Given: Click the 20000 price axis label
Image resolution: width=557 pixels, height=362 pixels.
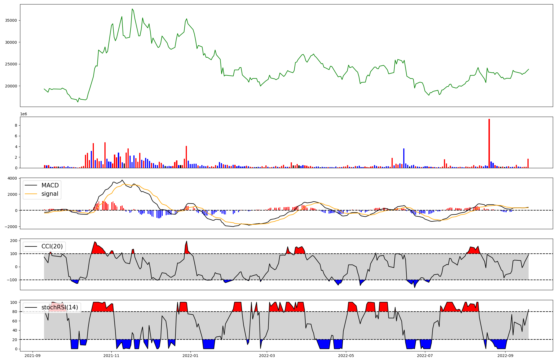Looking at the screenshot, I should coord(11,86).
